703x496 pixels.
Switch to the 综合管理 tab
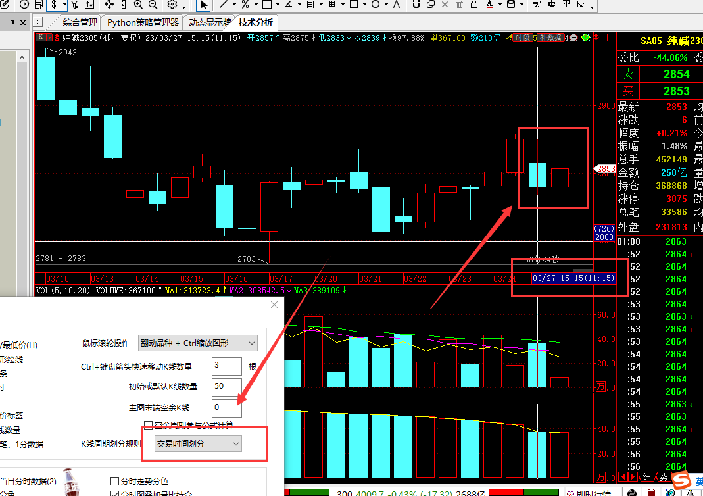point(80,22)
